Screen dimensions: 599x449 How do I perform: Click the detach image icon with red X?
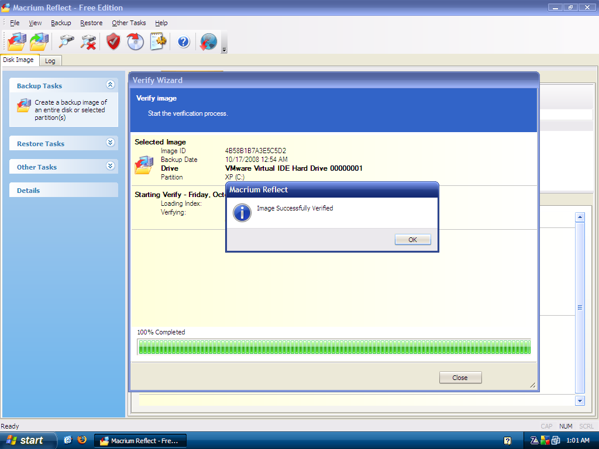tap(88, 42)
